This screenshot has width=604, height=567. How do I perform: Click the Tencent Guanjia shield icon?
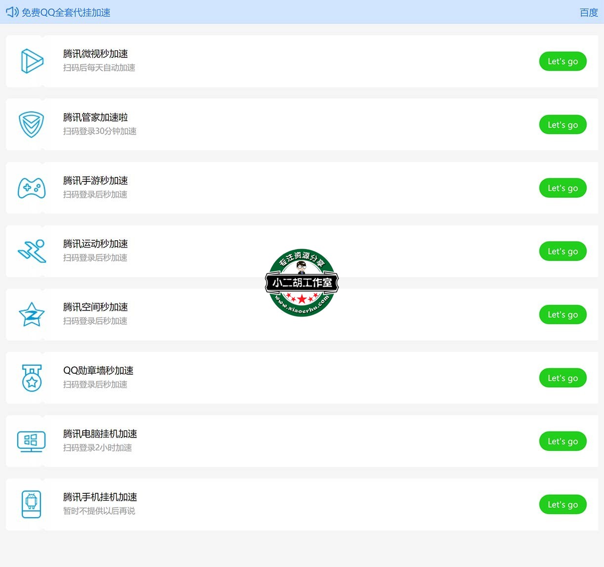pyautogui.click(x=31, y=125)
